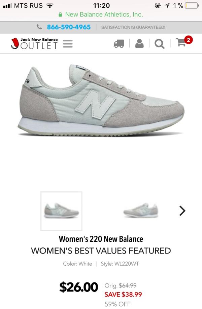Open the shopping cart icon

pyautogui.click(x=181, y=42)
